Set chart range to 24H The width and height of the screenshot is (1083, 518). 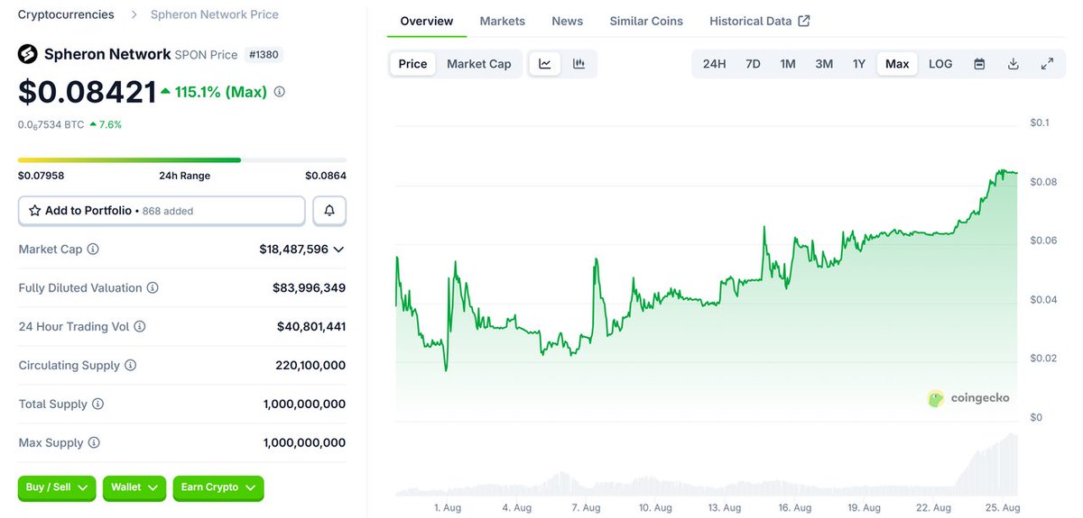tap(714, 64)
